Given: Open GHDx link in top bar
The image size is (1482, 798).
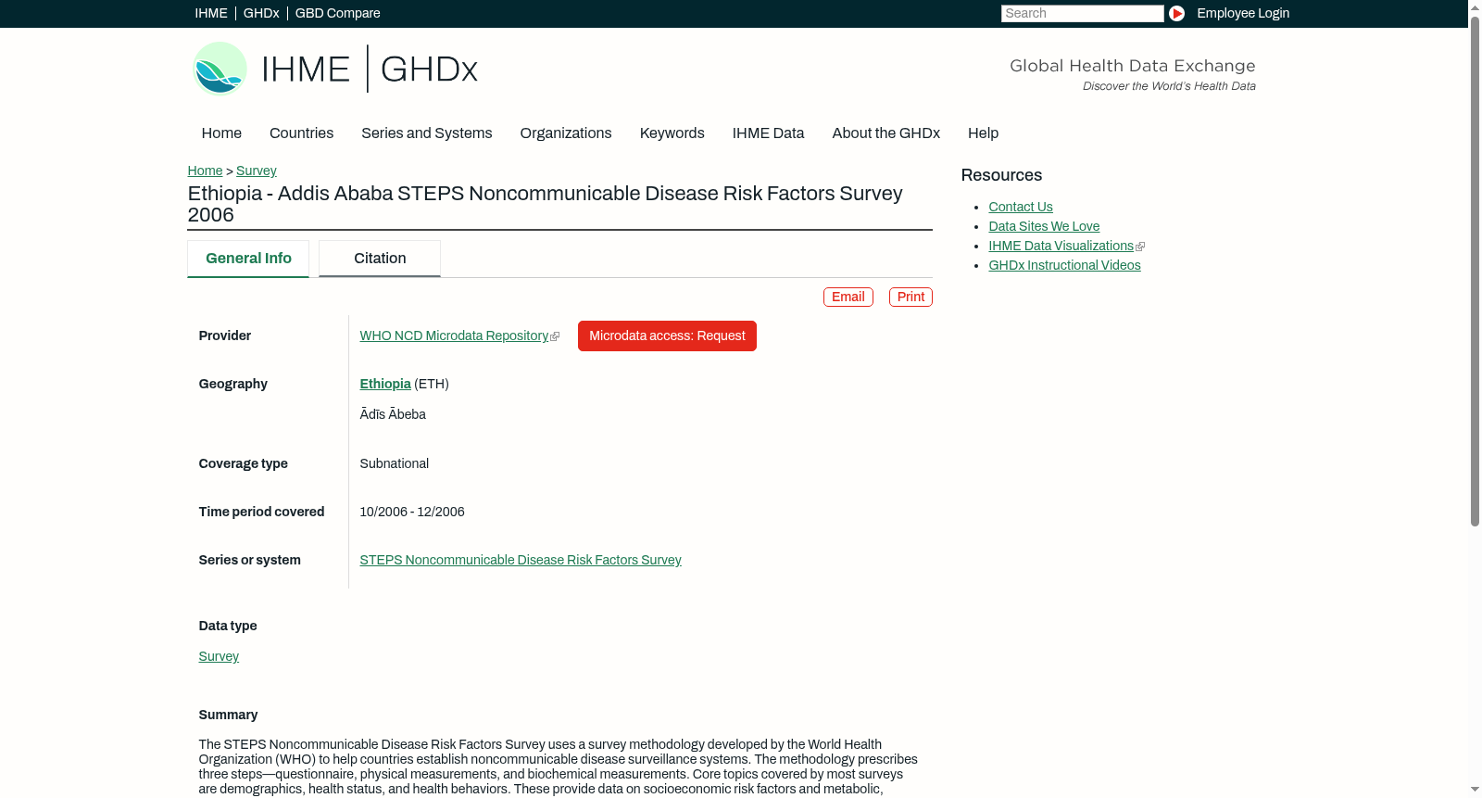Looking at the screenshot, I should [261, 13].
